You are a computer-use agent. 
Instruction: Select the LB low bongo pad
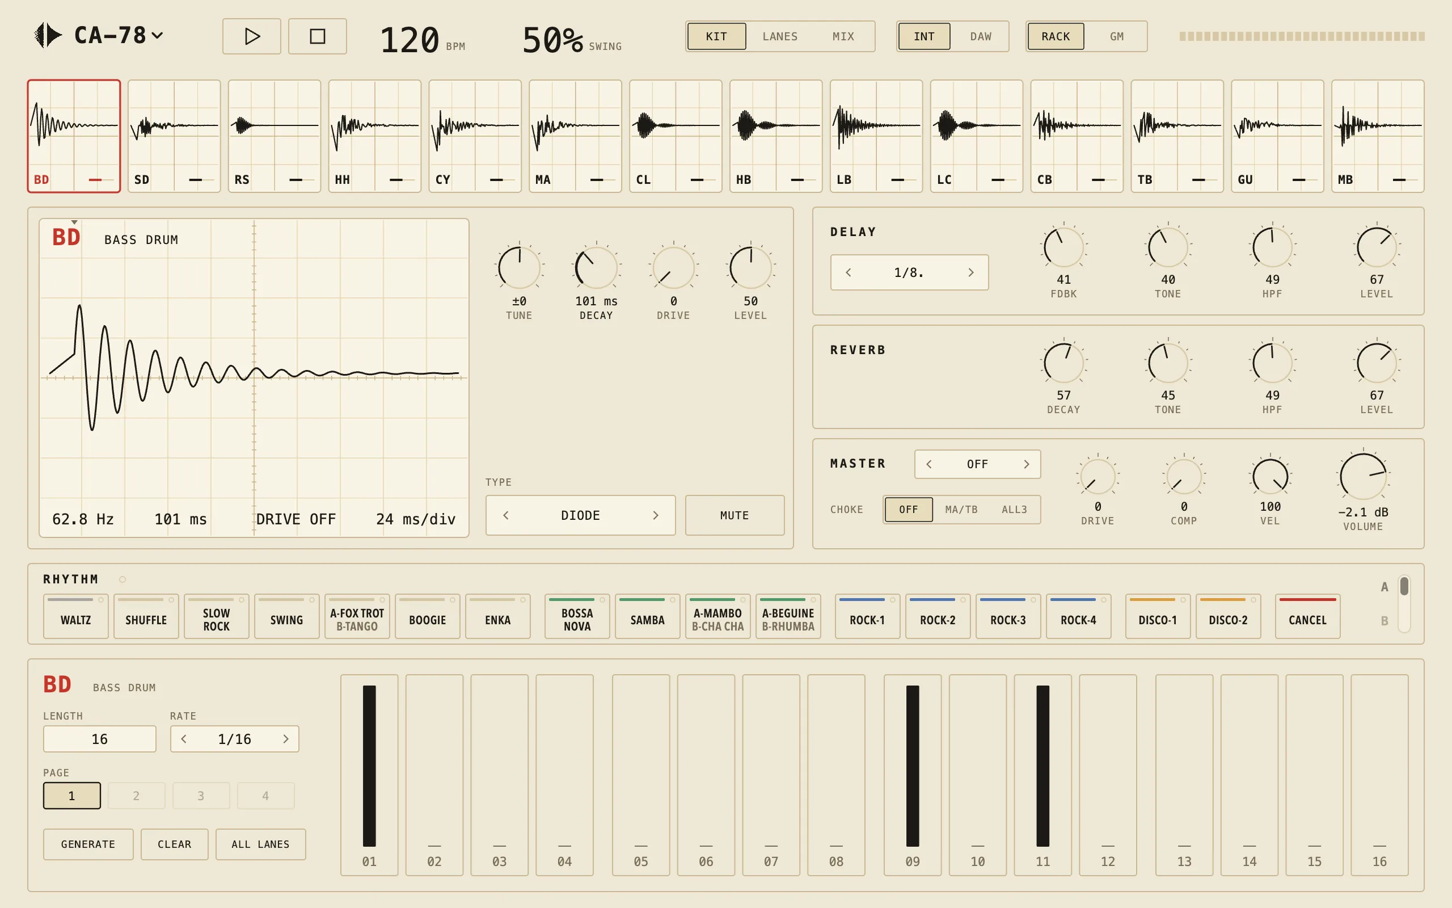[876, 136]
